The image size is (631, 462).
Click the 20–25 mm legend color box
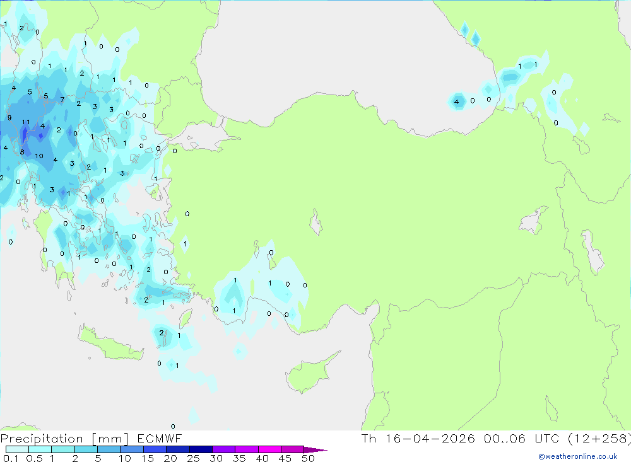click(x=177, y=449)
